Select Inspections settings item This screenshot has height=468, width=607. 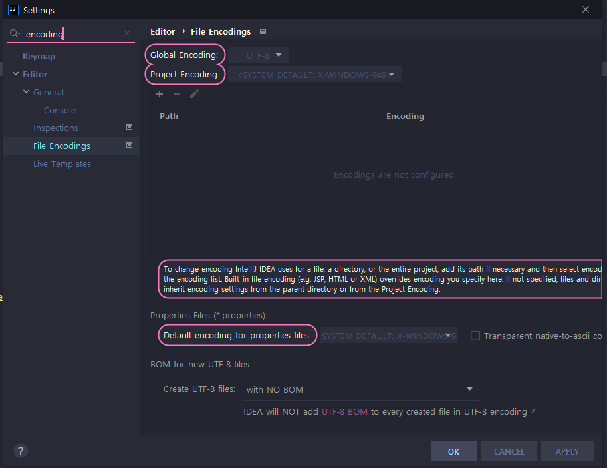tap(56, 128)
